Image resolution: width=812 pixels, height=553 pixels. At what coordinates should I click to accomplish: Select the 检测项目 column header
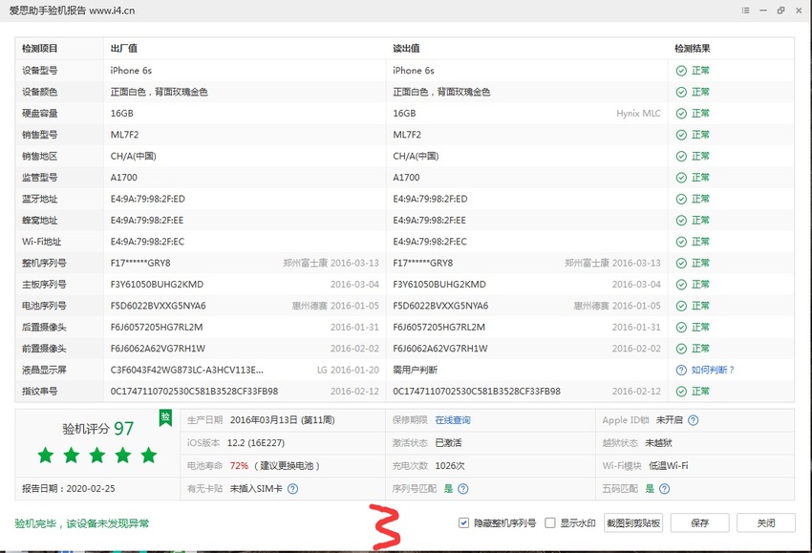click(40, 49)
